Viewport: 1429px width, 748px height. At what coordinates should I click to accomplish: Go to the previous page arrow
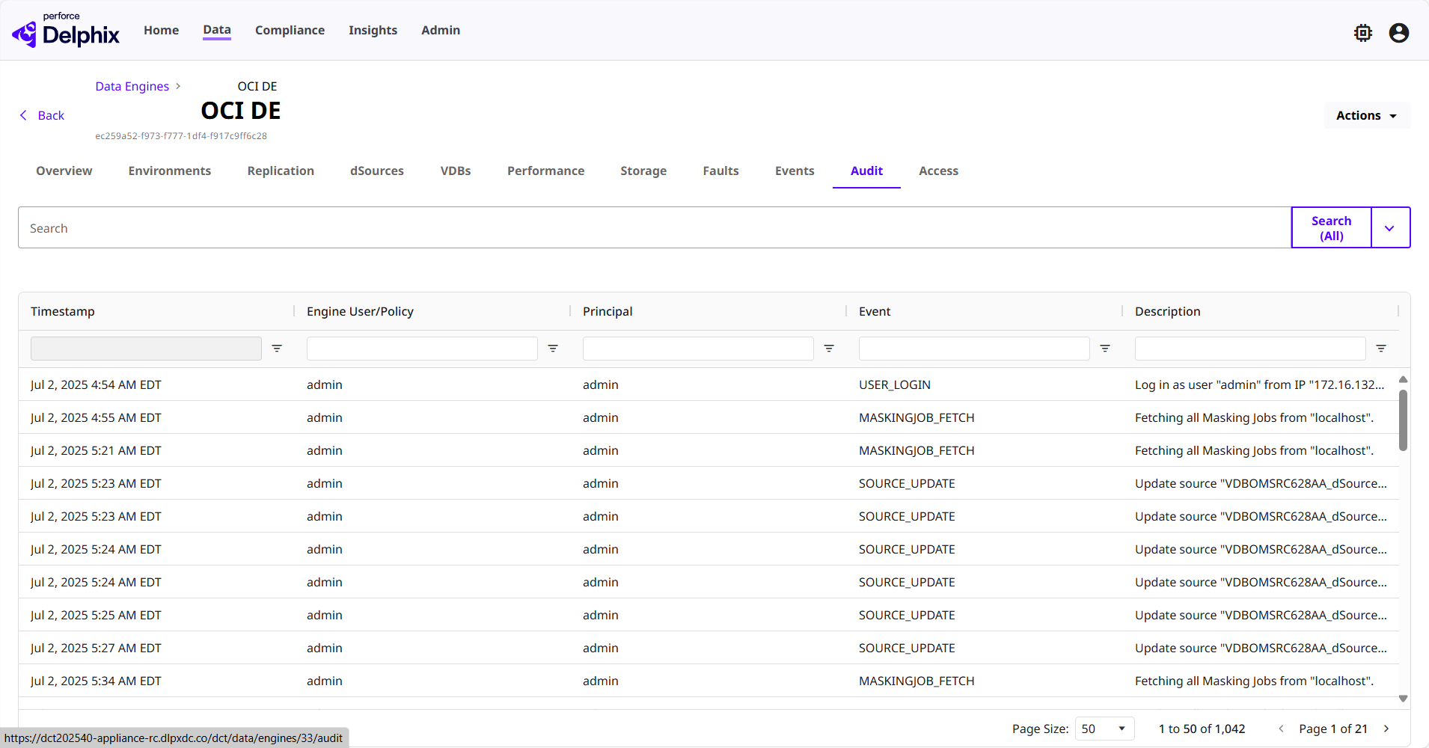coord(1281,729)
